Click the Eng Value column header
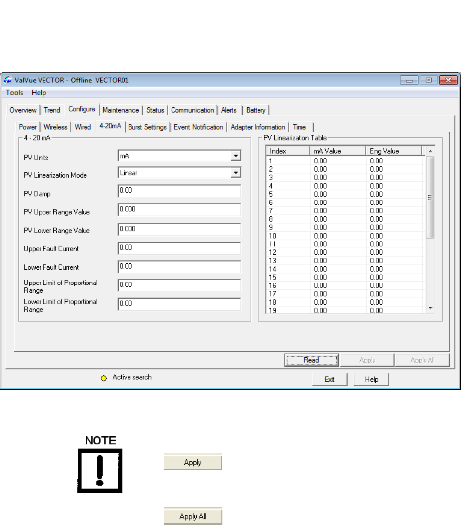 click(393, 151)
